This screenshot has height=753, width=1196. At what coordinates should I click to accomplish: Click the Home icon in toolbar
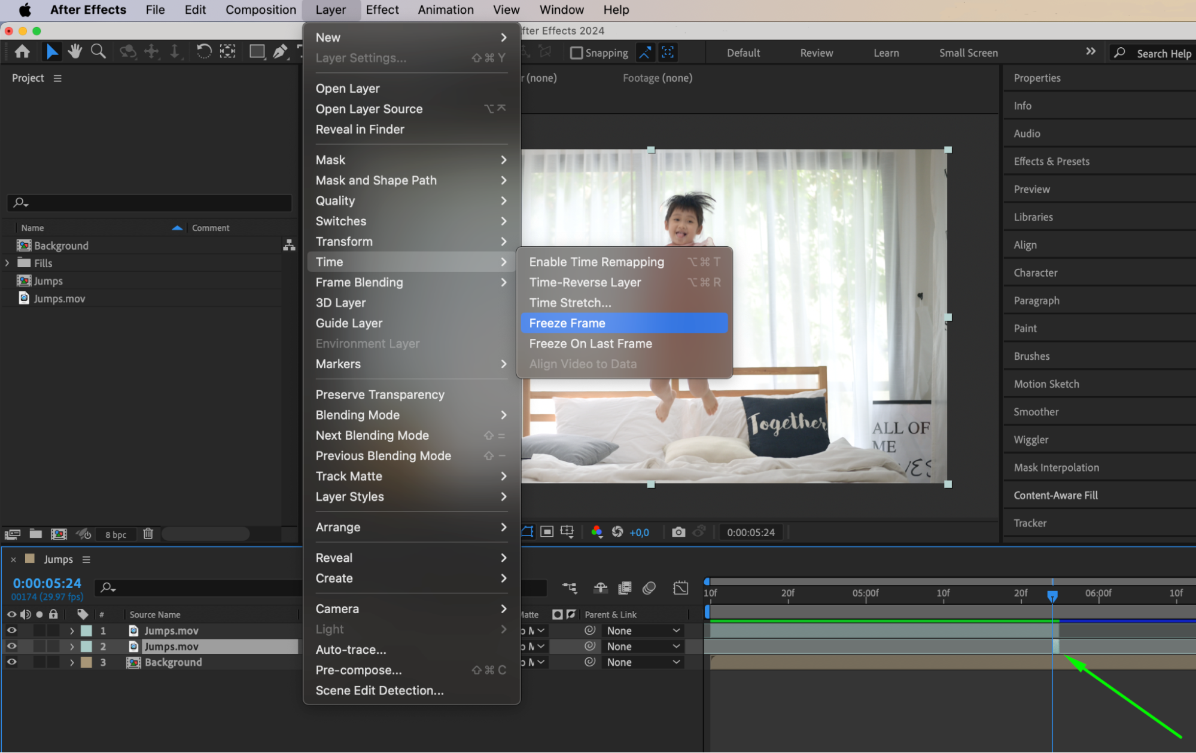coord(22,52)
